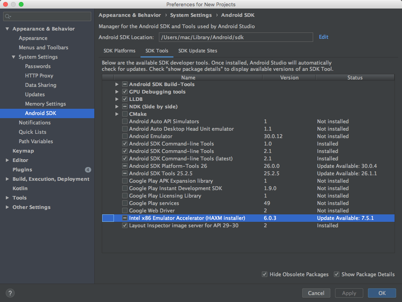Sort table by Name column header
The image size is (402, 302).
pyautogui.click(x=188, y=77)
